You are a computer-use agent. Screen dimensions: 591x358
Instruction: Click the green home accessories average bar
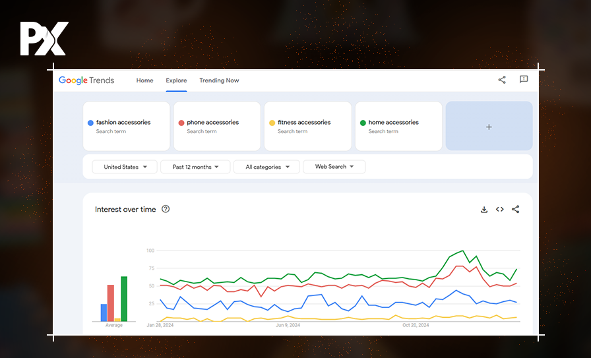[124, 299]
